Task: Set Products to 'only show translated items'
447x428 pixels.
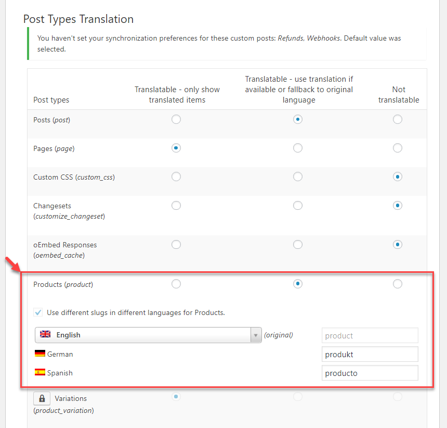Action: (176, 284)
